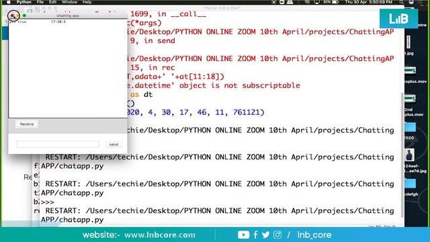Click the last APP/chatapp.py restart line
430x242 pixels.
(72, 220)
